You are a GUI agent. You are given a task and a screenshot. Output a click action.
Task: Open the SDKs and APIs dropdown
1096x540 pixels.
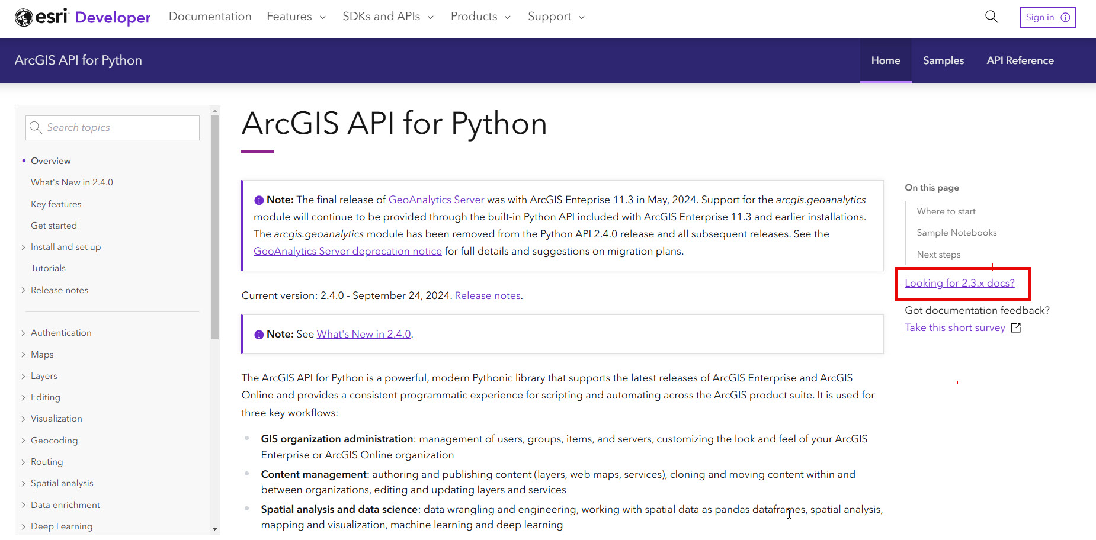(x=388, y=17)
